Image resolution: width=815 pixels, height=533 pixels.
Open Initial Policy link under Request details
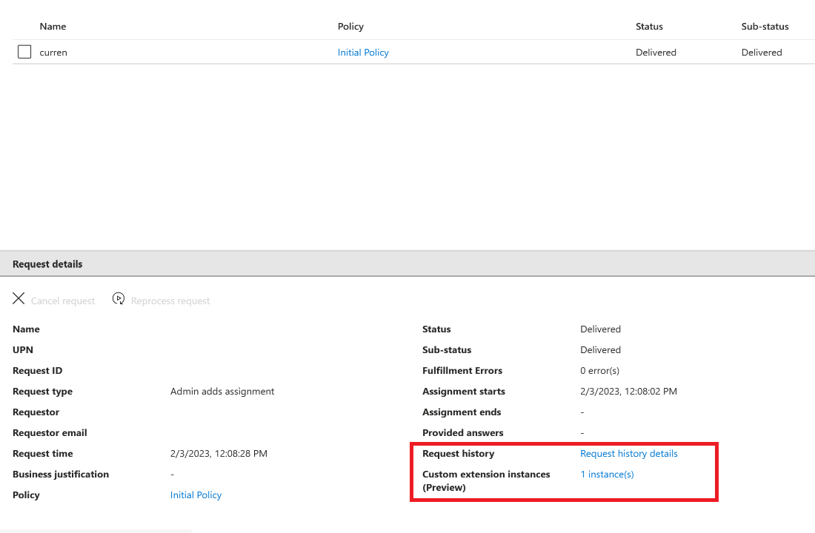pos(196,495)
